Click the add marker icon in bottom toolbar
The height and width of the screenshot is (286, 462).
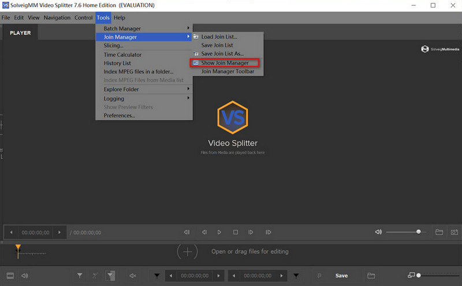[80, 276]
